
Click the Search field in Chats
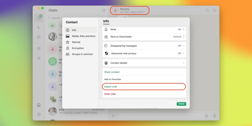click(76, 18)
